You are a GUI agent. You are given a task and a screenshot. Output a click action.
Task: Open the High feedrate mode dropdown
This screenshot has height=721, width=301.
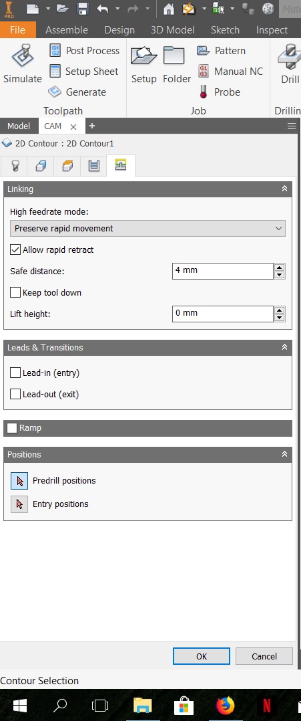(x=147, y=229)
